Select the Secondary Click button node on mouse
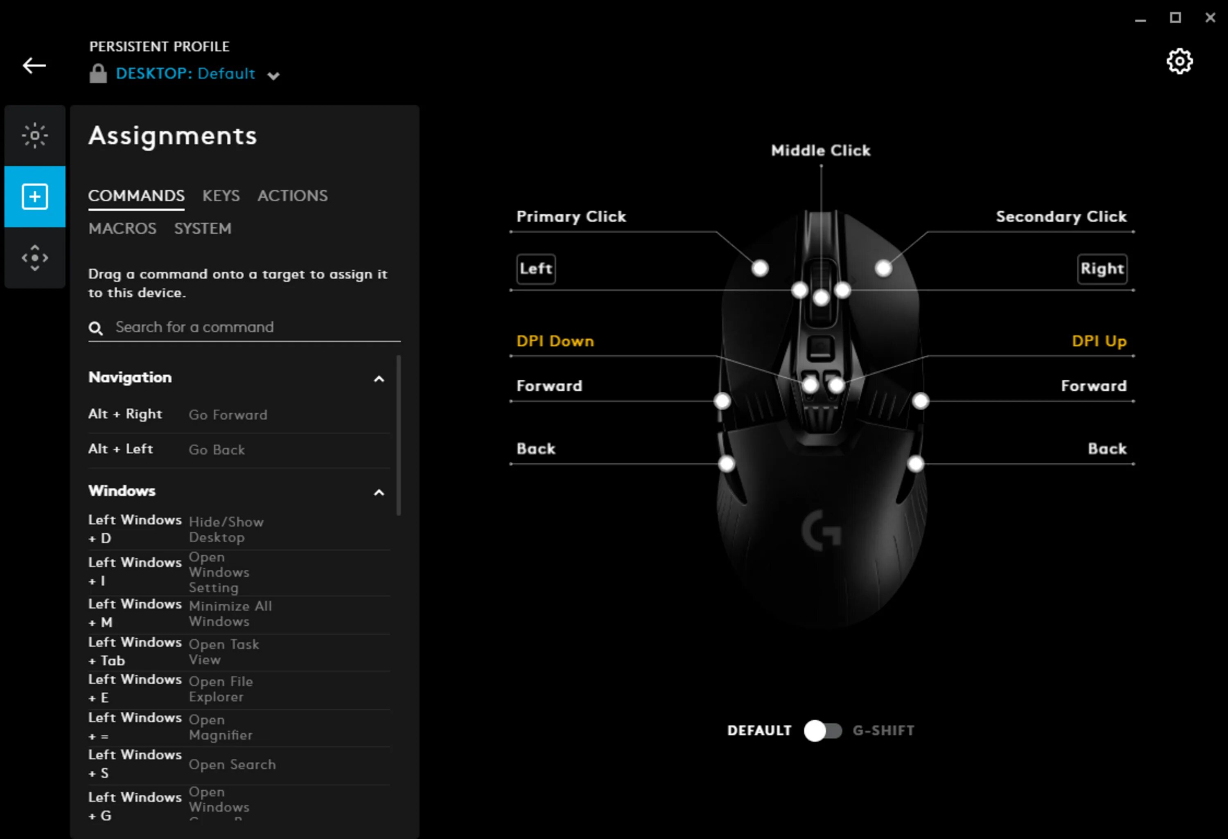Image resolution: width=1228 pixels, height=839 pixels. pyautogui.click(x=883, y=268)
